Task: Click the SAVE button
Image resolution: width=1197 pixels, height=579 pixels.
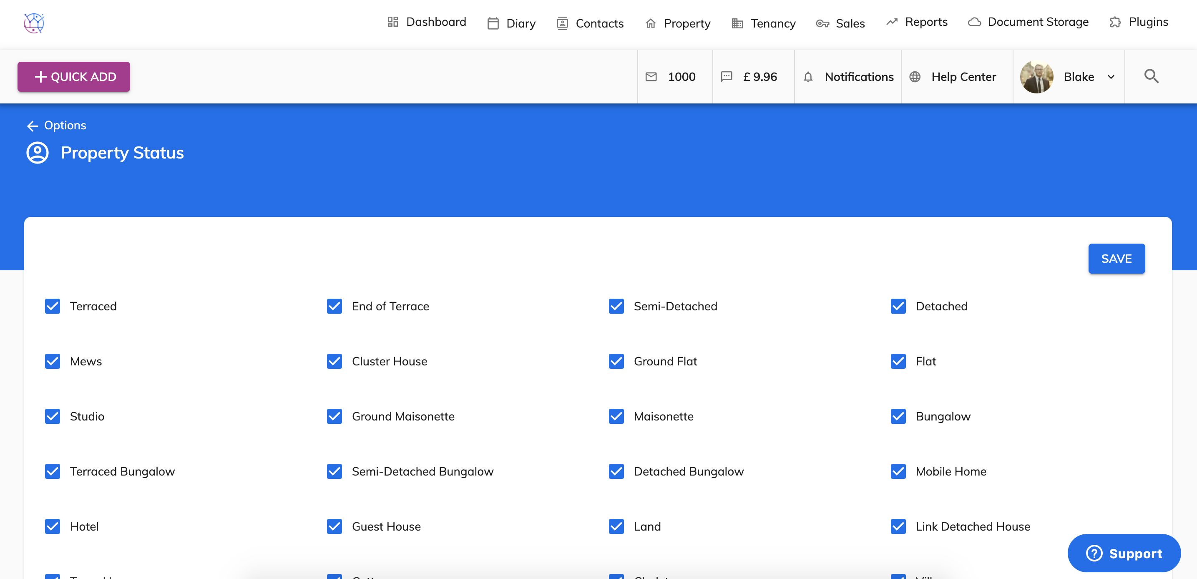Action: (x=1117, y=258)
